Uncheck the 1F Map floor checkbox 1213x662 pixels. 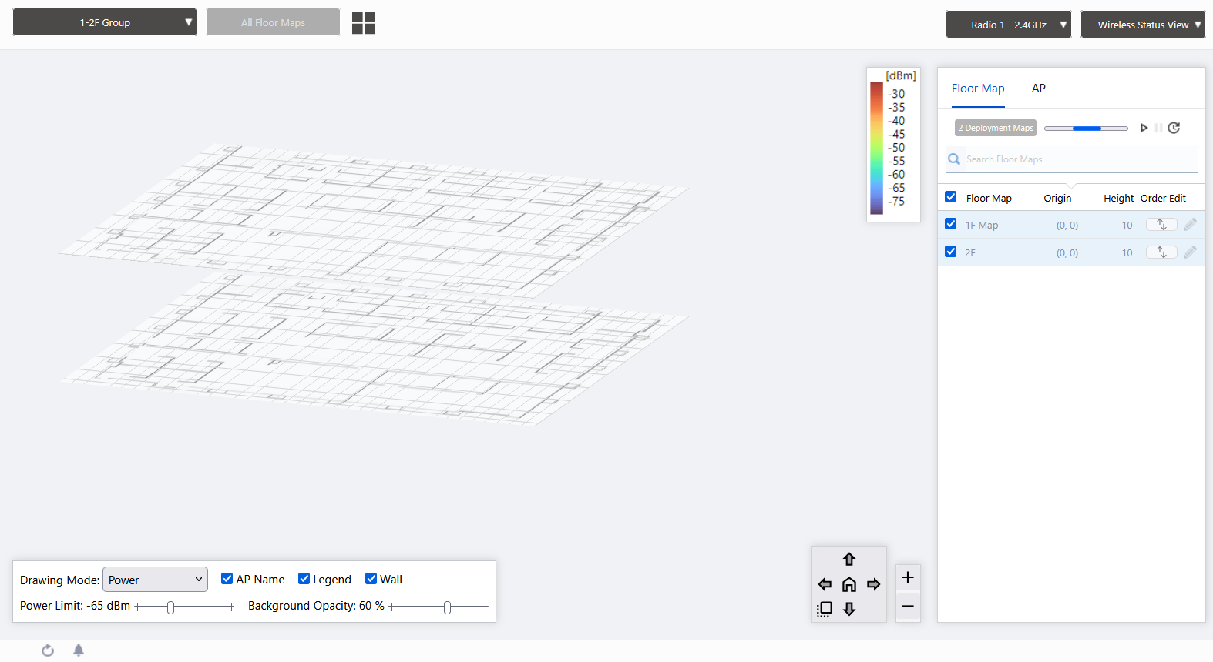(x=951, y=224)
